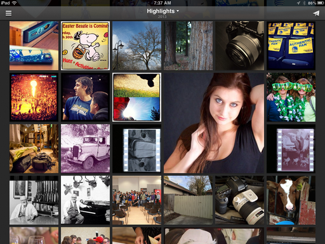
Task: Open the group photo in conference room
Action: (x=136, y=200)
